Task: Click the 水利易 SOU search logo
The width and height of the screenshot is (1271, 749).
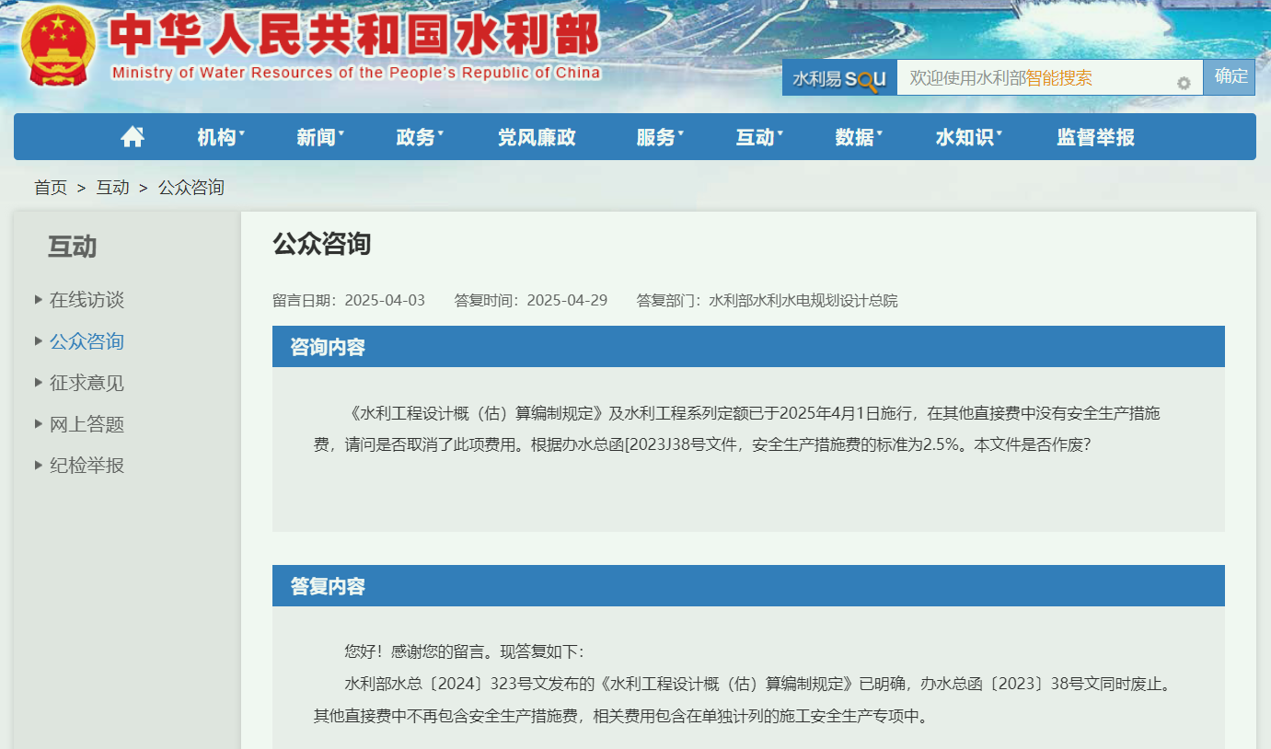Action: tap(839, 78)
